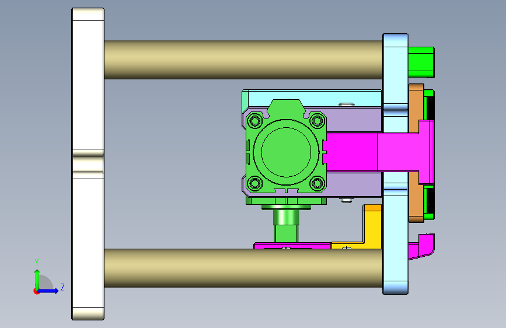
Task: Pick the top-left bolt on the green cylinder
Action: pos(255,121)
